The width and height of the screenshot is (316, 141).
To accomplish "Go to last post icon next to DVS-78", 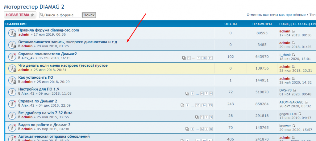I will click(x=294, y=90).
